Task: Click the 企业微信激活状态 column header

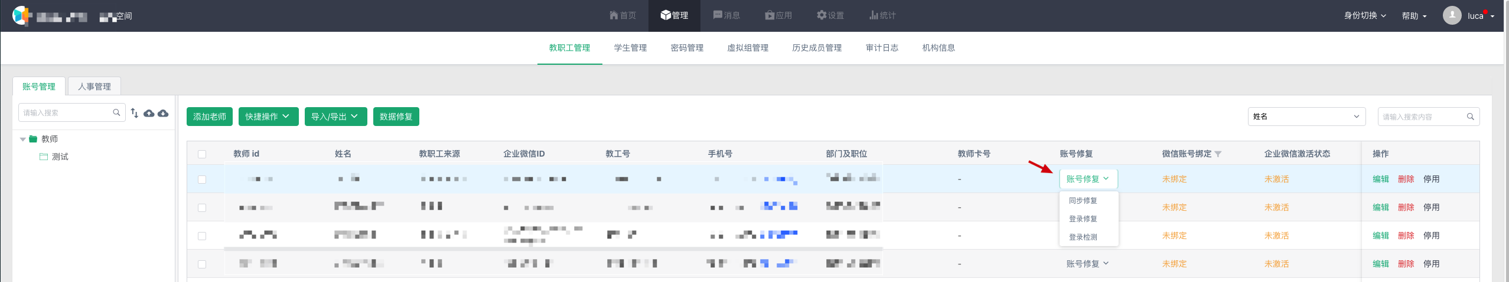Action: [x=1297, y=154]
